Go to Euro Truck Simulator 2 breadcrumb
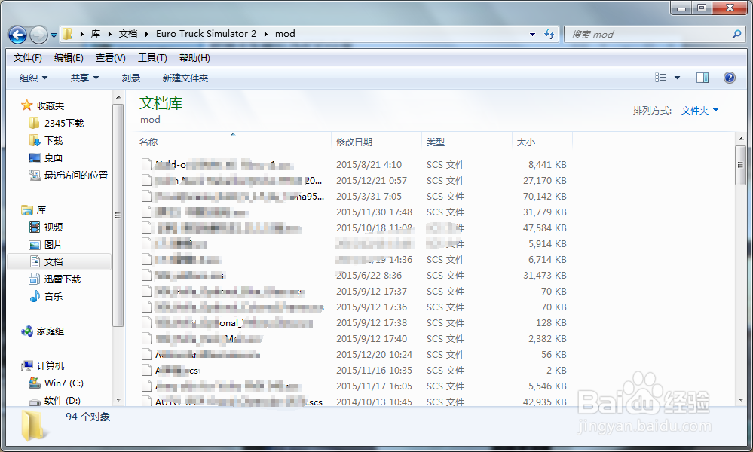 [206, 34]
